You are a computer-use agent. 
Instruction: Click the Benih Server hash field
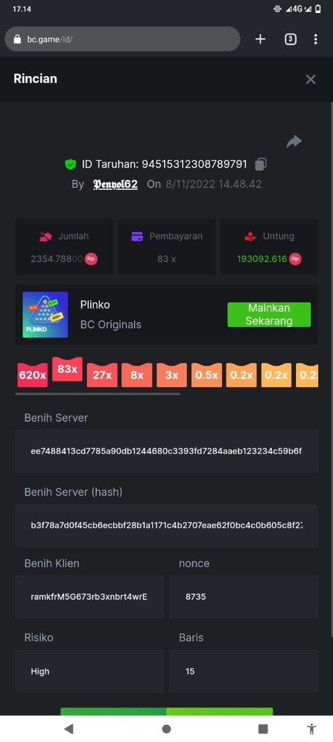click(x=166, y=526)
